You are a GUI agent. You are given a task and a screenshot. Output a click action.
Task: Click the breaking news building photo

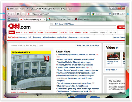tap(31, 72)
